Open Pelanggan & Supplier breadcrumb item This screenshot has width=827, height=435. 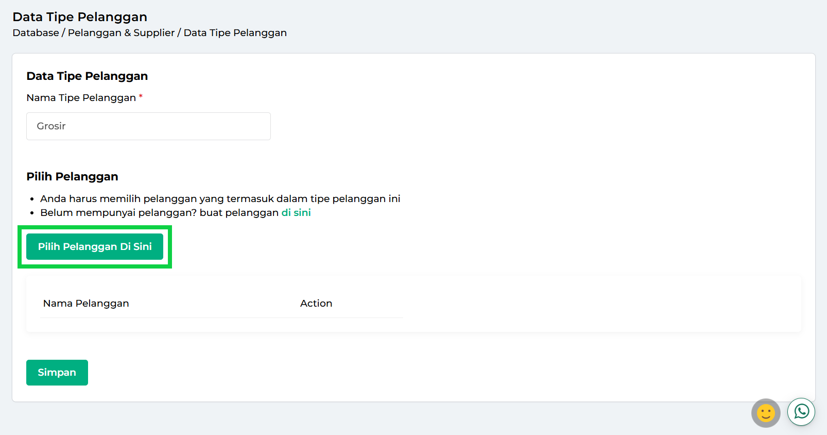point(121,33)
